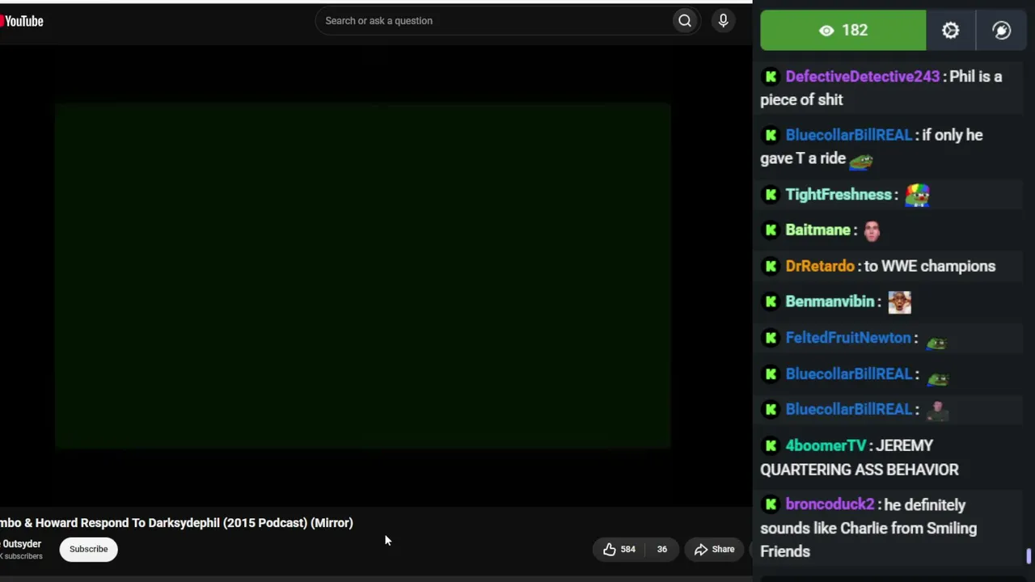Click the frog emote from FeltedFruitNewton

click(936, 344)
